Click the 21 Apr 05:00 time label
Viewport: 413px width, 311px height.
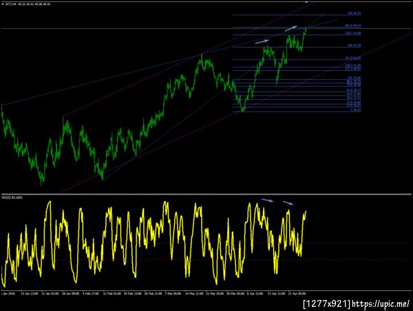[x=297, y=293]
